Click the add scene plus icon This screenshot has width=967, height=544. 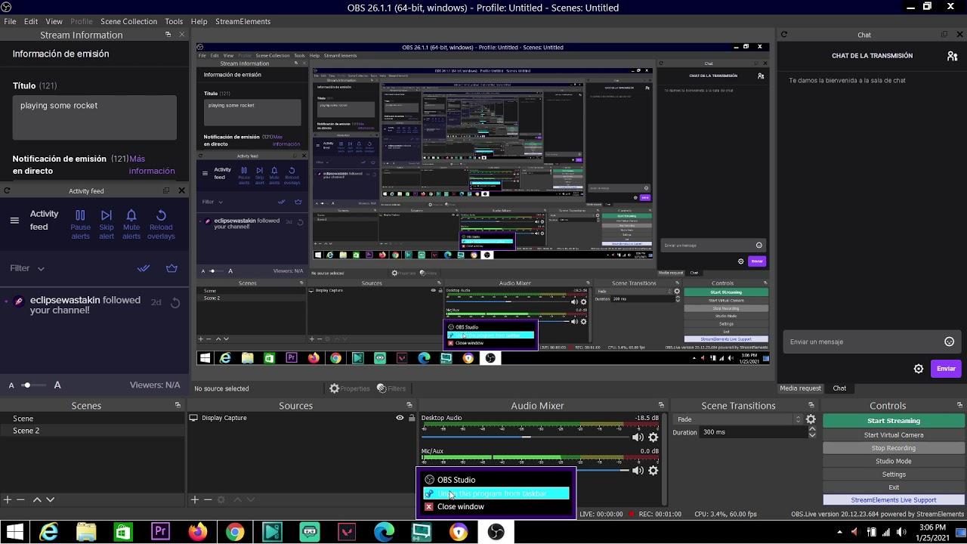[x=8, y=499]
